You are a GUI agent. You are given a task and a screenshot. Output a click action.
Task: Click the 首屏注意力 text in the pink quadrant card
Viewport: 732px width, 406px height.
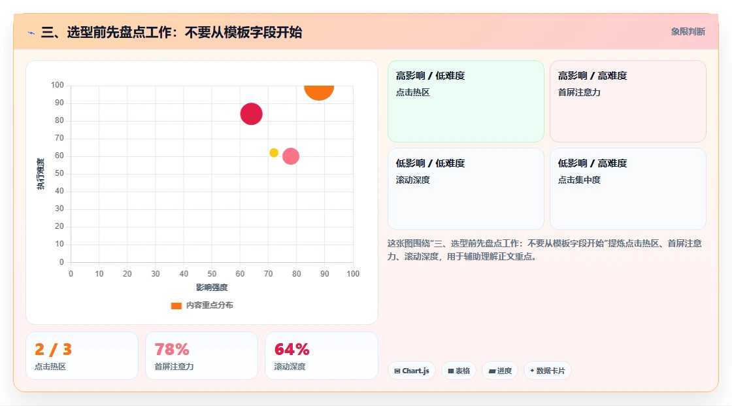pyautogui.click(x=579, y=92)
